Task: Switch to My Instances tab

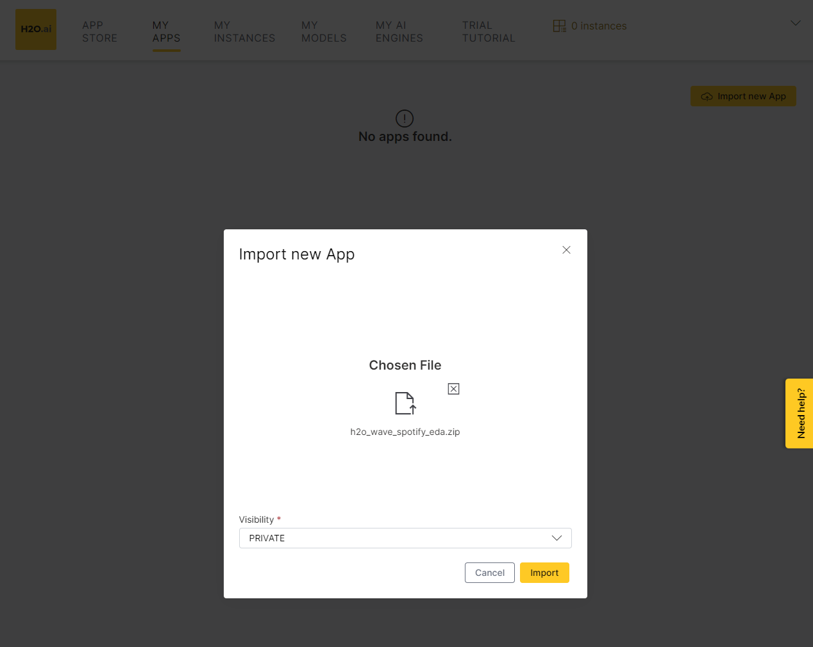Action: coord(244,32)
